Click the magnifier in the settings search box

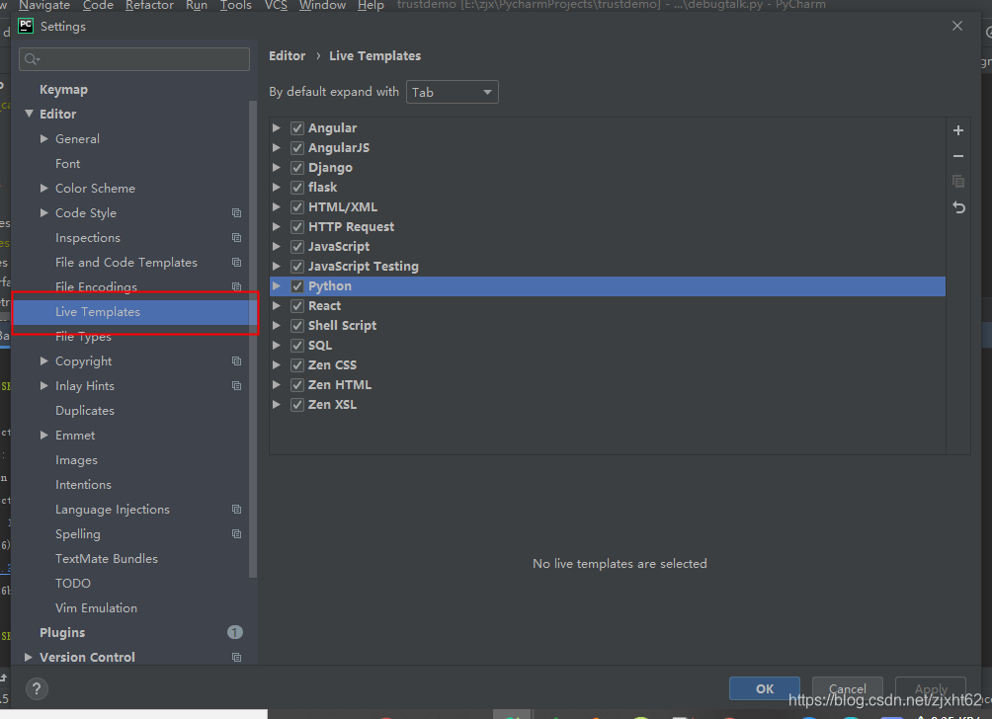click(x=31, y=58)
